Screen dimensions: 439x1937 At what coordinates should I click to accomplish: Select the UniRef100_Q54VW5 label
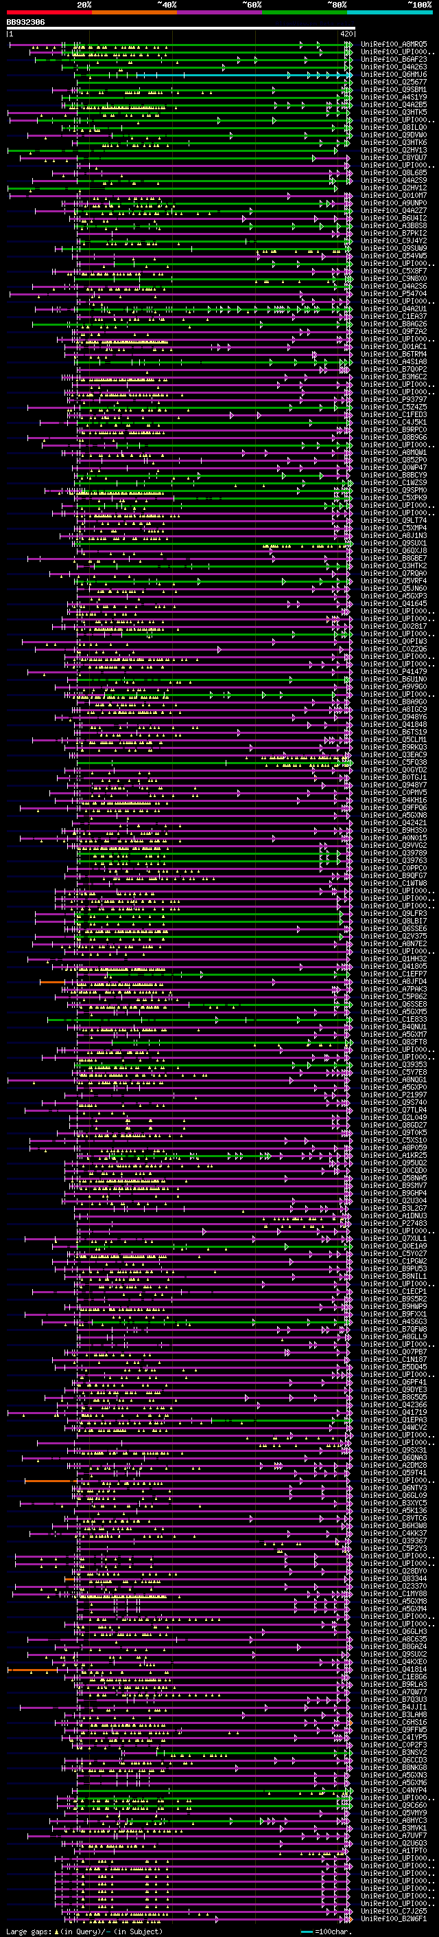(x=394, y=256)
